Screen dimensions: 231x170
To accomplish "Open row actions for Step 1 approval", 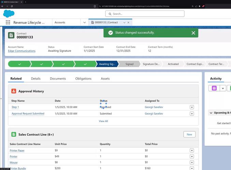I will 192,107.
